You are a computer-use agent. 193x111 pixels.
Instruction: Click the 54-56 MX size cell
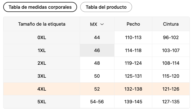97,102
